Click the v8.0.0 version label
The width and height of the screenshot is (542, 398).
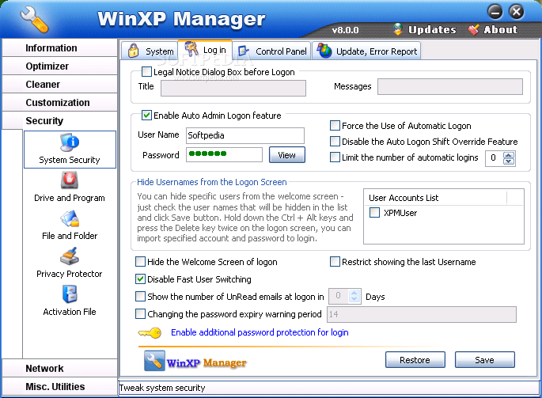click(x=345, y=30)
